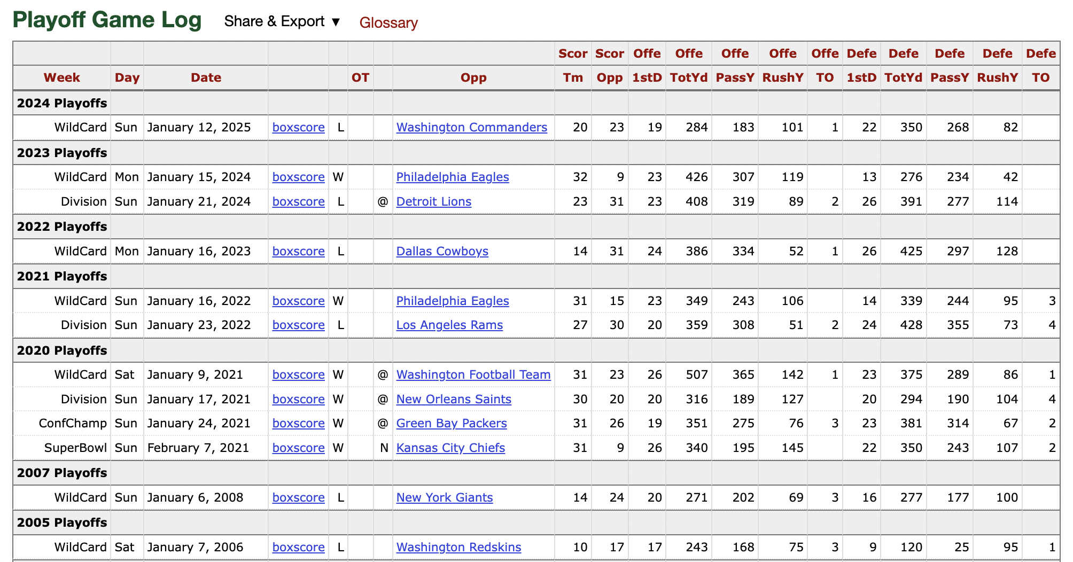
Task: Open the Kansas City Chiefs team link
Action: tap(450, 448)
